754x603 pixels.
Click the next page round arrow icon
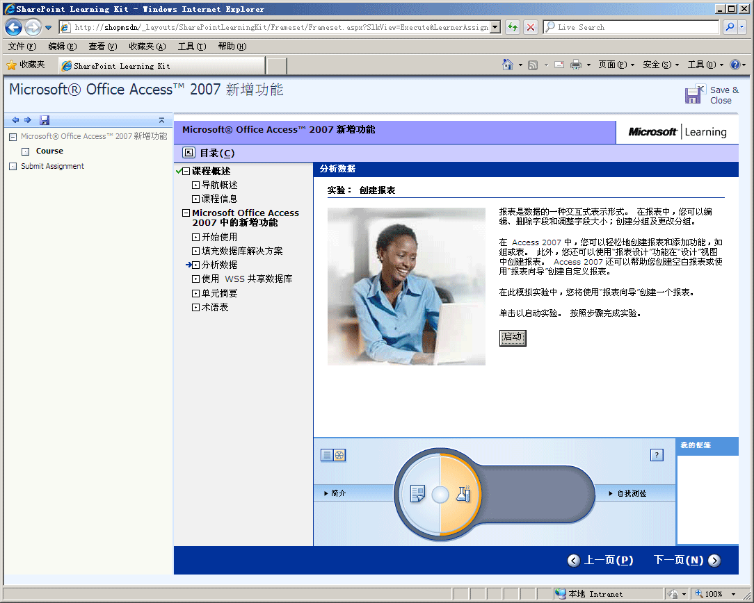click(714, 560)
